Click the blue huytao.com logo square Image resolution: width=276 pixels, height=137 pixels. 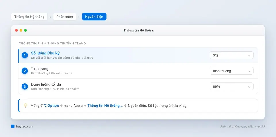pos(13,126)
